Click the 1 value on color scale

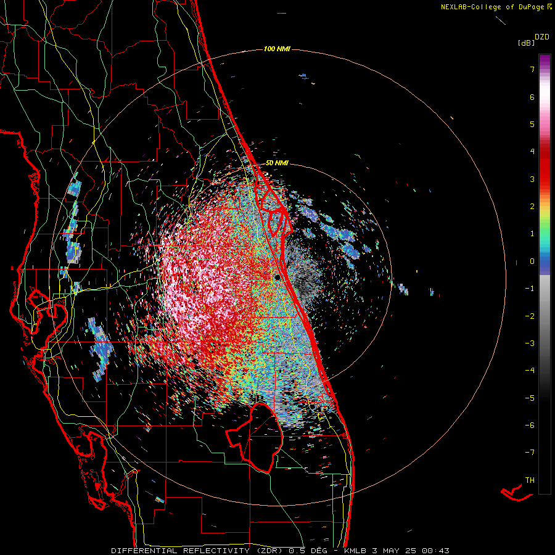pos(532,234)
